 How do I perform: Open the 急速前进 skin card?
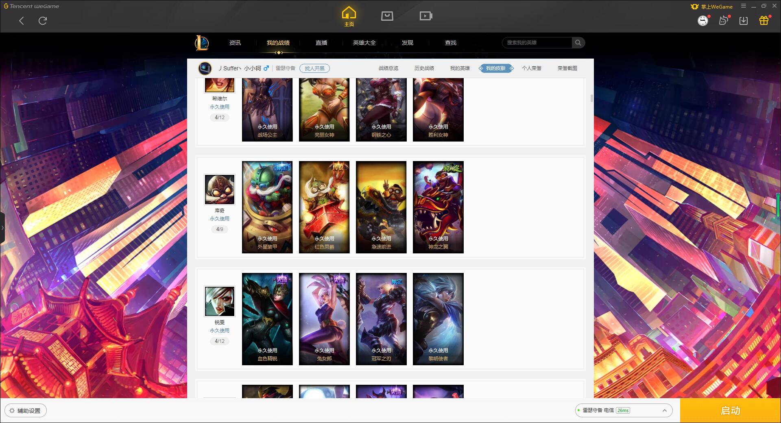click(381, 207)
